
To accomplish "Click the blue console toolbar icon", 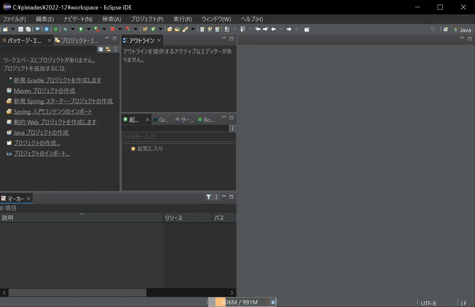I will click(x=38, y=29).
